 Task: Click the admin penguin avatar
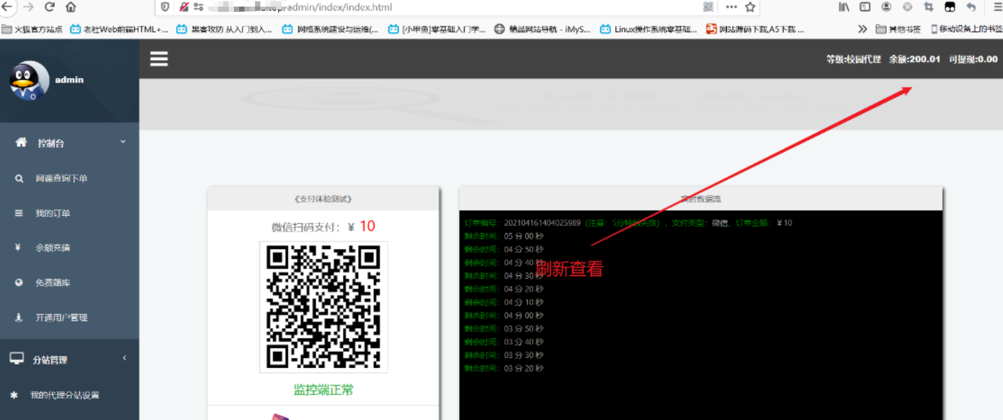coord(29,81)
